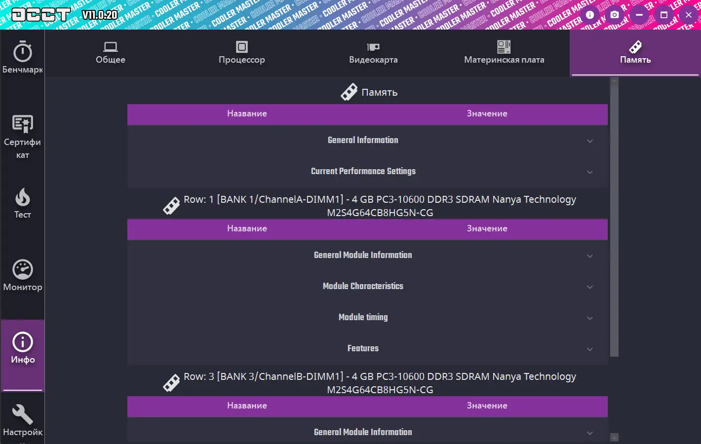Click the Название header in Row: 1 table
This screenshot has width=701, height=444.
pos(247,228)
